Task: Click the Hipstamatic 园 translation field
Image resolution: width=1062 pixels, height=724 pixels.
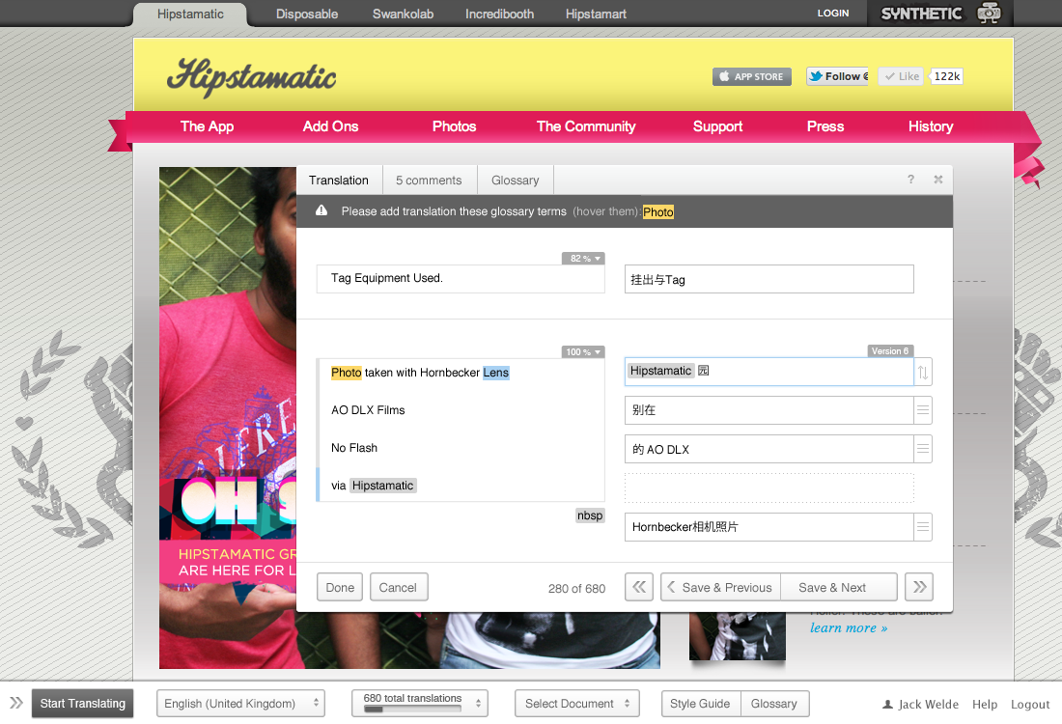Action: point(769,372)
